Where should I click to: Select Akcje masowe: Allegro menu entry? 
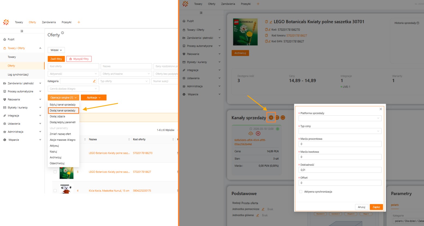click(x=63, y=140)
